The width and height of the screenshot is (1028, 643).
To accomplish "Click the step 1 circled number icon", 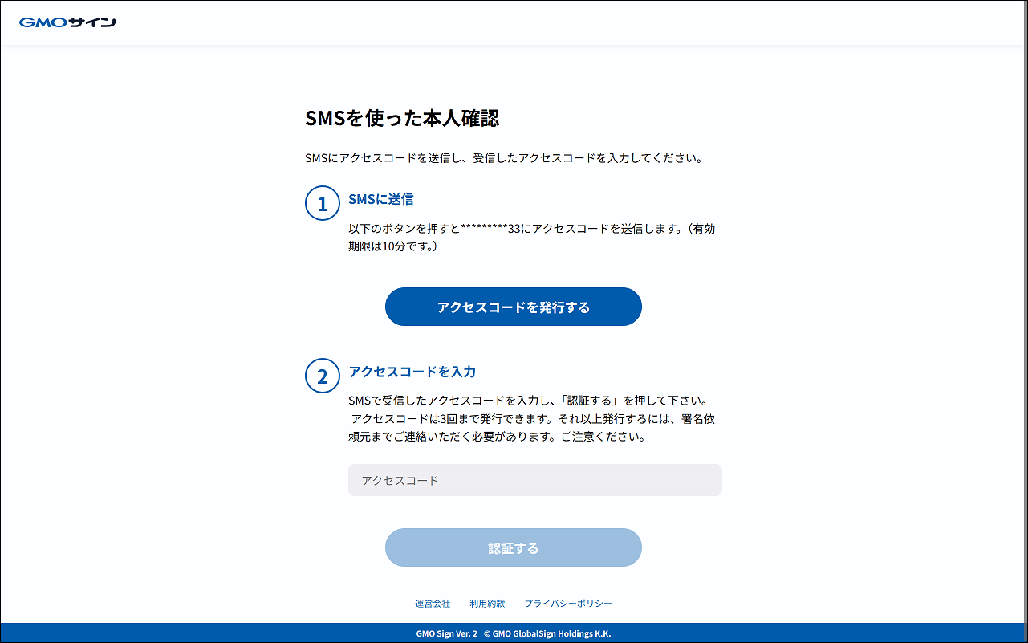I will tap(323, 203).
